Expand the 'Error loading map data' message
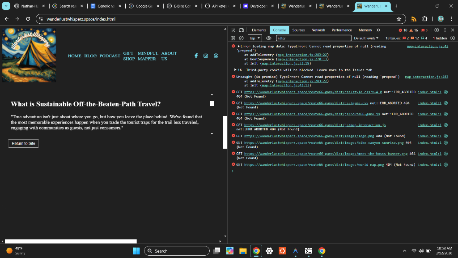The width and height of the screenshot is (458, 258). pyautogui.click(x=239, y=46)
